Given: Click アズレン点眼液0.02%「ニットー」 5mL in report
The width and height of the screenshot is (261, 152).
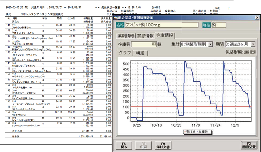Looking at the screenshot, I should pyautogui.click(x=33, y=38).
